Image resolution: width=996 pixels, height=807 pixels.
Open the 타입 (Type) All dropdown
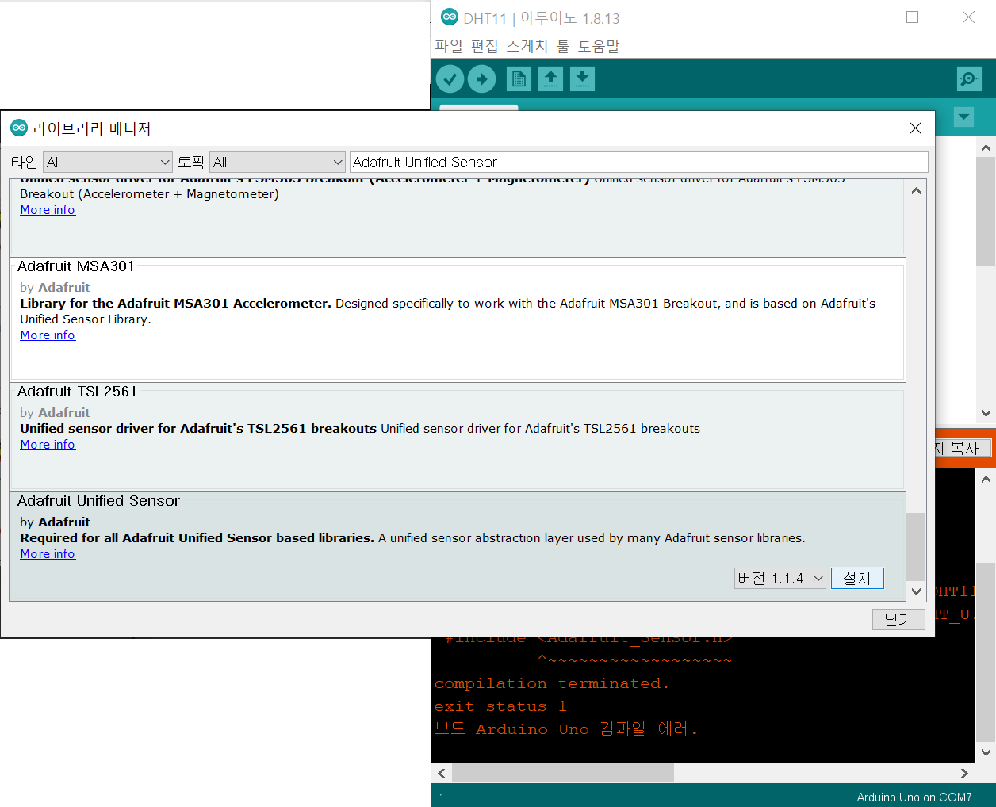pos(108,162)
